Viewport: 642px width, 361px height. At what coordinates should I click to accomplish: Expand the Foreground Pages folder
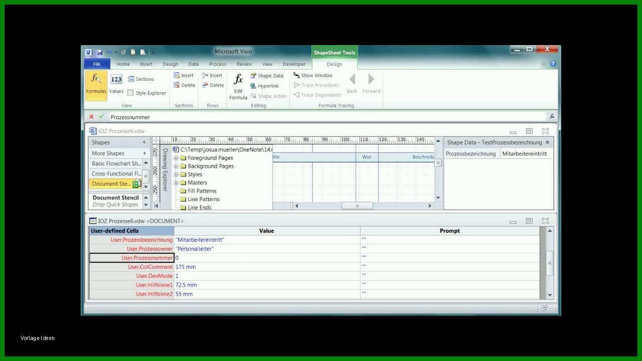[176, 158]
